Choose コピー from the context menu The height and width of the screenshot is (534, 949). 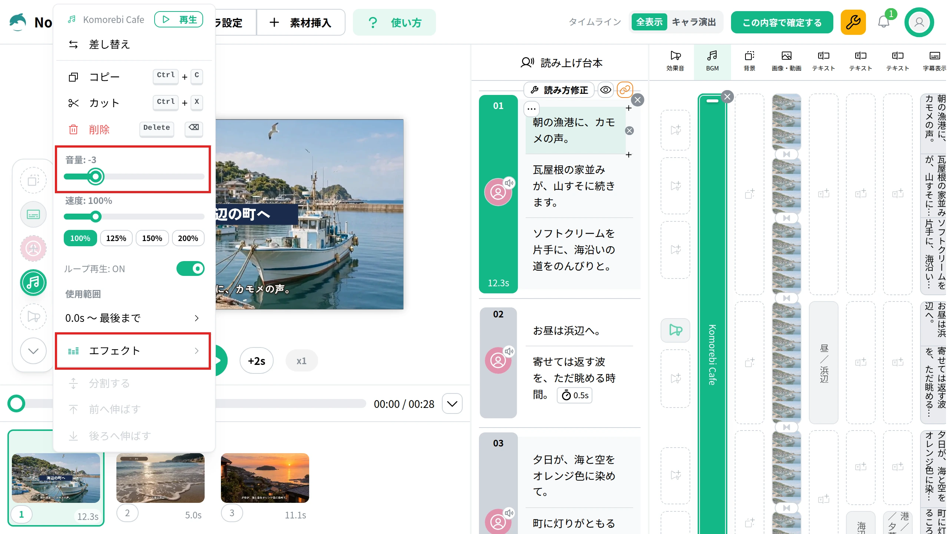point(133,77)
